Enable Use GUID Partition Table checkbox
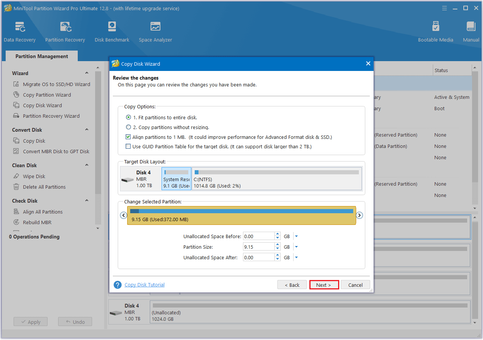This screenshot has width=483, height=340. point(128,146)
